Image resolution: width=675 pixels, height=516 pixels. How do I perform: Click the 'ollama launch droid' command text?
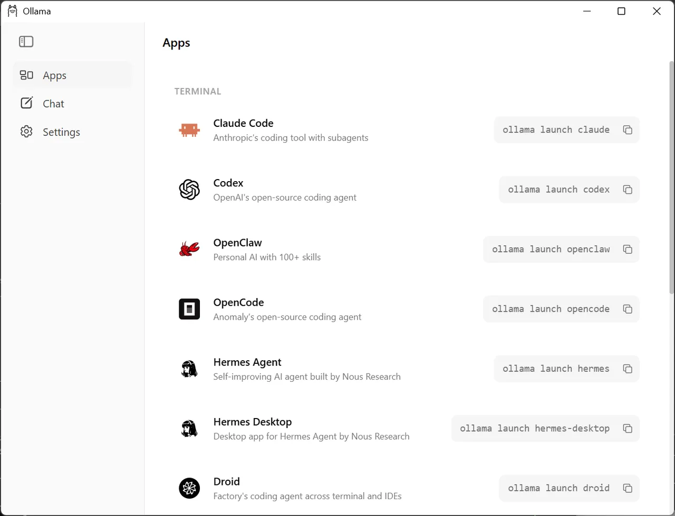coord(559,489)
